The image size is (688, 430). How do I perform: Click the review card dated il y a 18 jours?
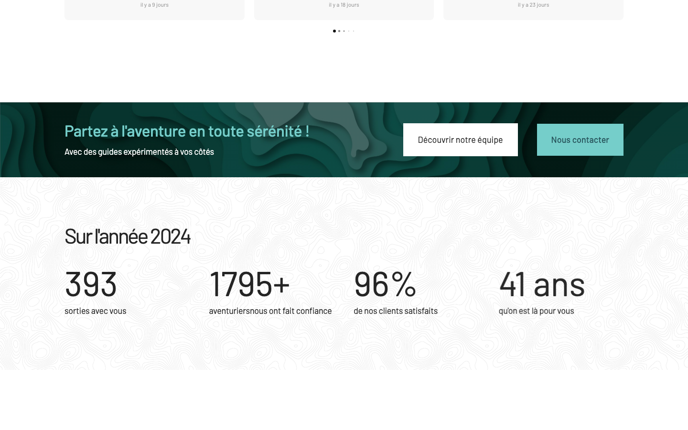(x=344, y=10)
